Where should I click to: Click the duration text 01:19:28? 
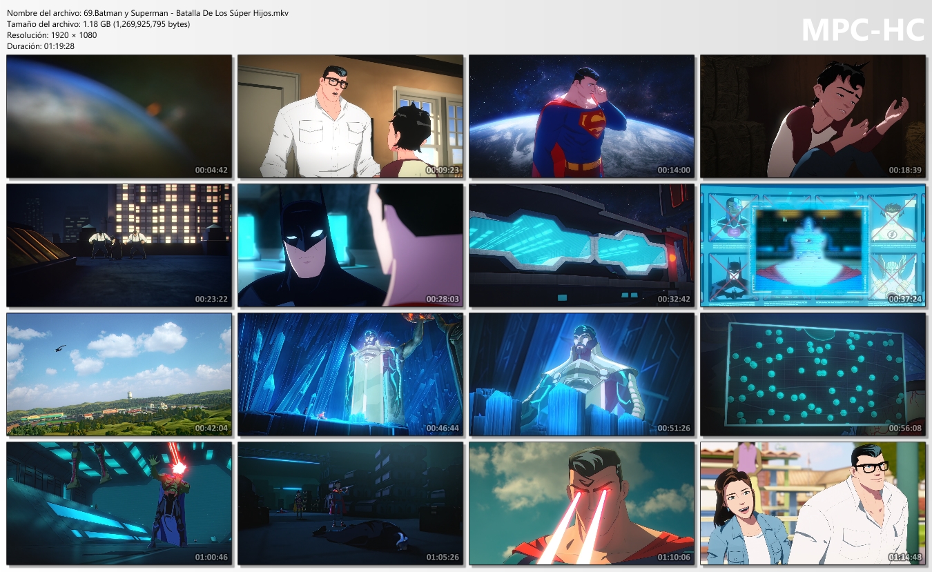point(59,46)
